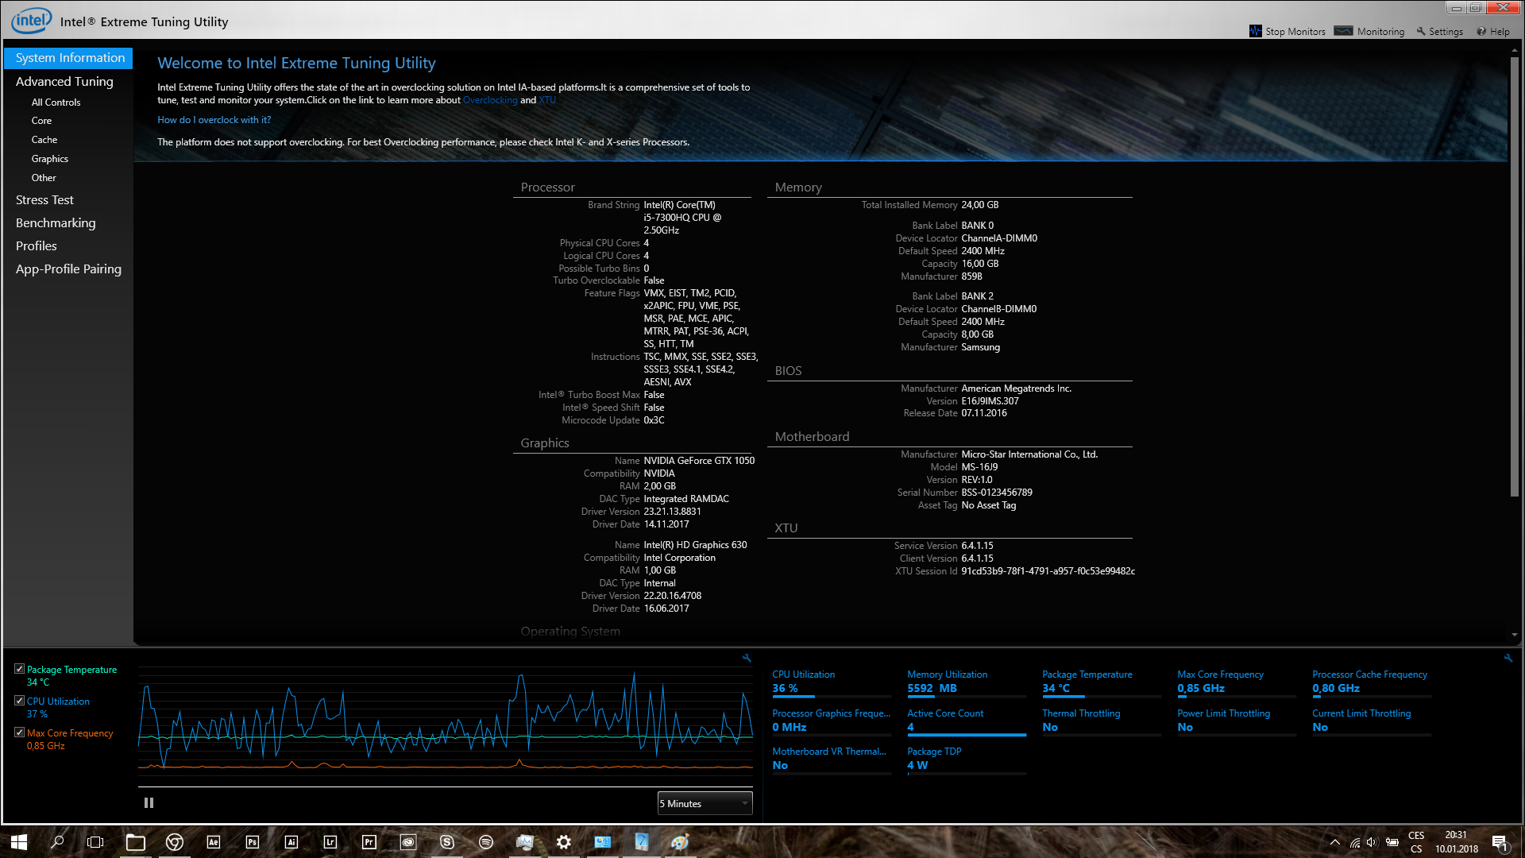This screenshot has width=1525, height=858.
Task: Open the Resource Monitor taskbar icon
Action: pos(525,842)
